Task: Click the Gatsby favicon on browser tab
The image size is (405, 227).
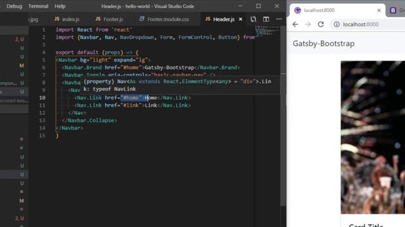Action: (x=297, y=10)
